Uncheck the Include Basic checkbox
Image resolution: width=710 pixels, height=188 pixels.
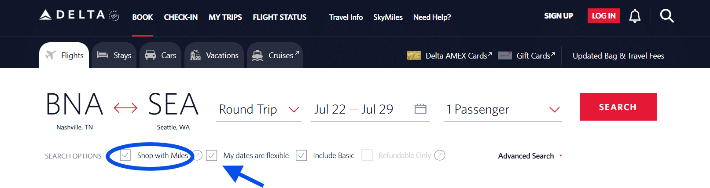(302, 155)
